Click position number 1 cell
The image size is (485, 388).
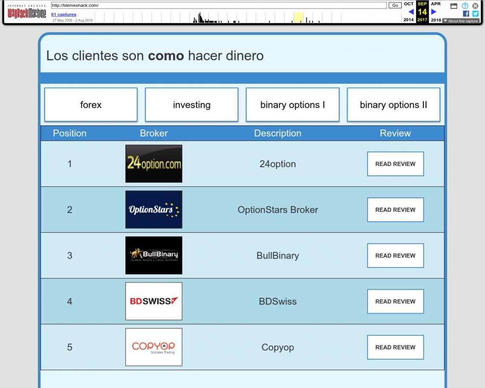[70, 164]
